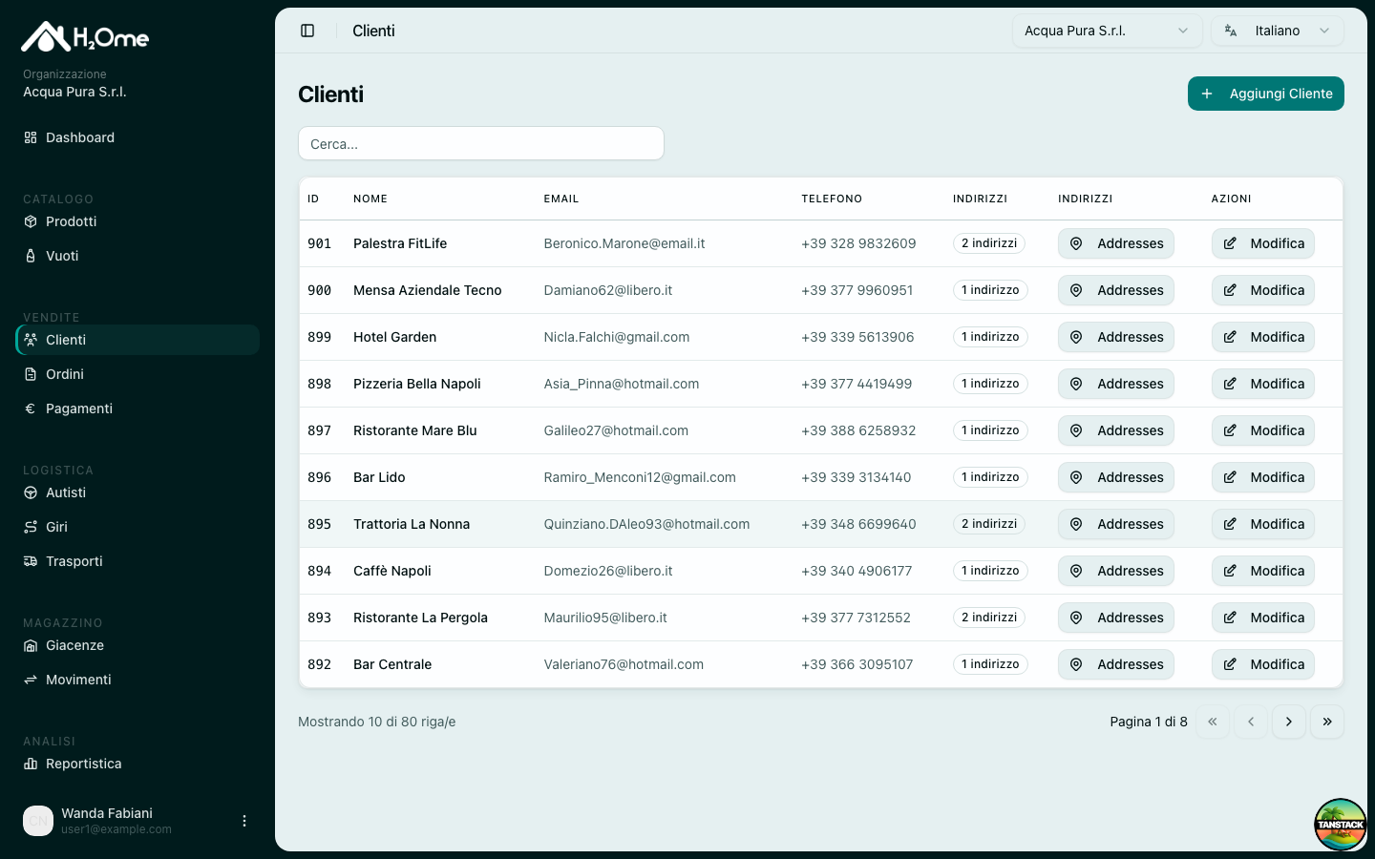
Task: Edit Hotel Garden with Modifica
Action: click(1263, 337)
